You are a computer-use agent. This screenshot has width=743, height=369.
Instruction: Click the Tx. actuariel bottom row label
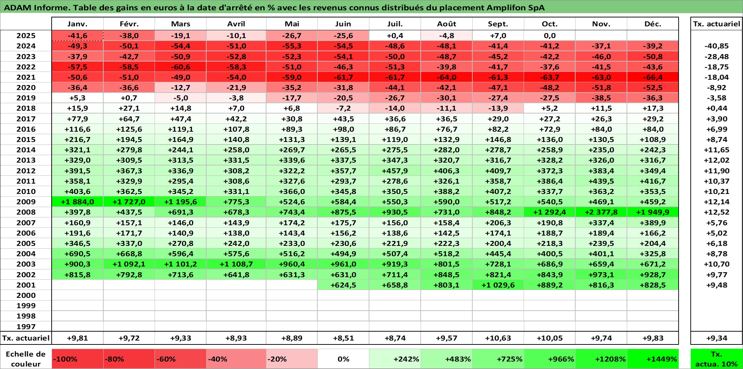point(26,338)
